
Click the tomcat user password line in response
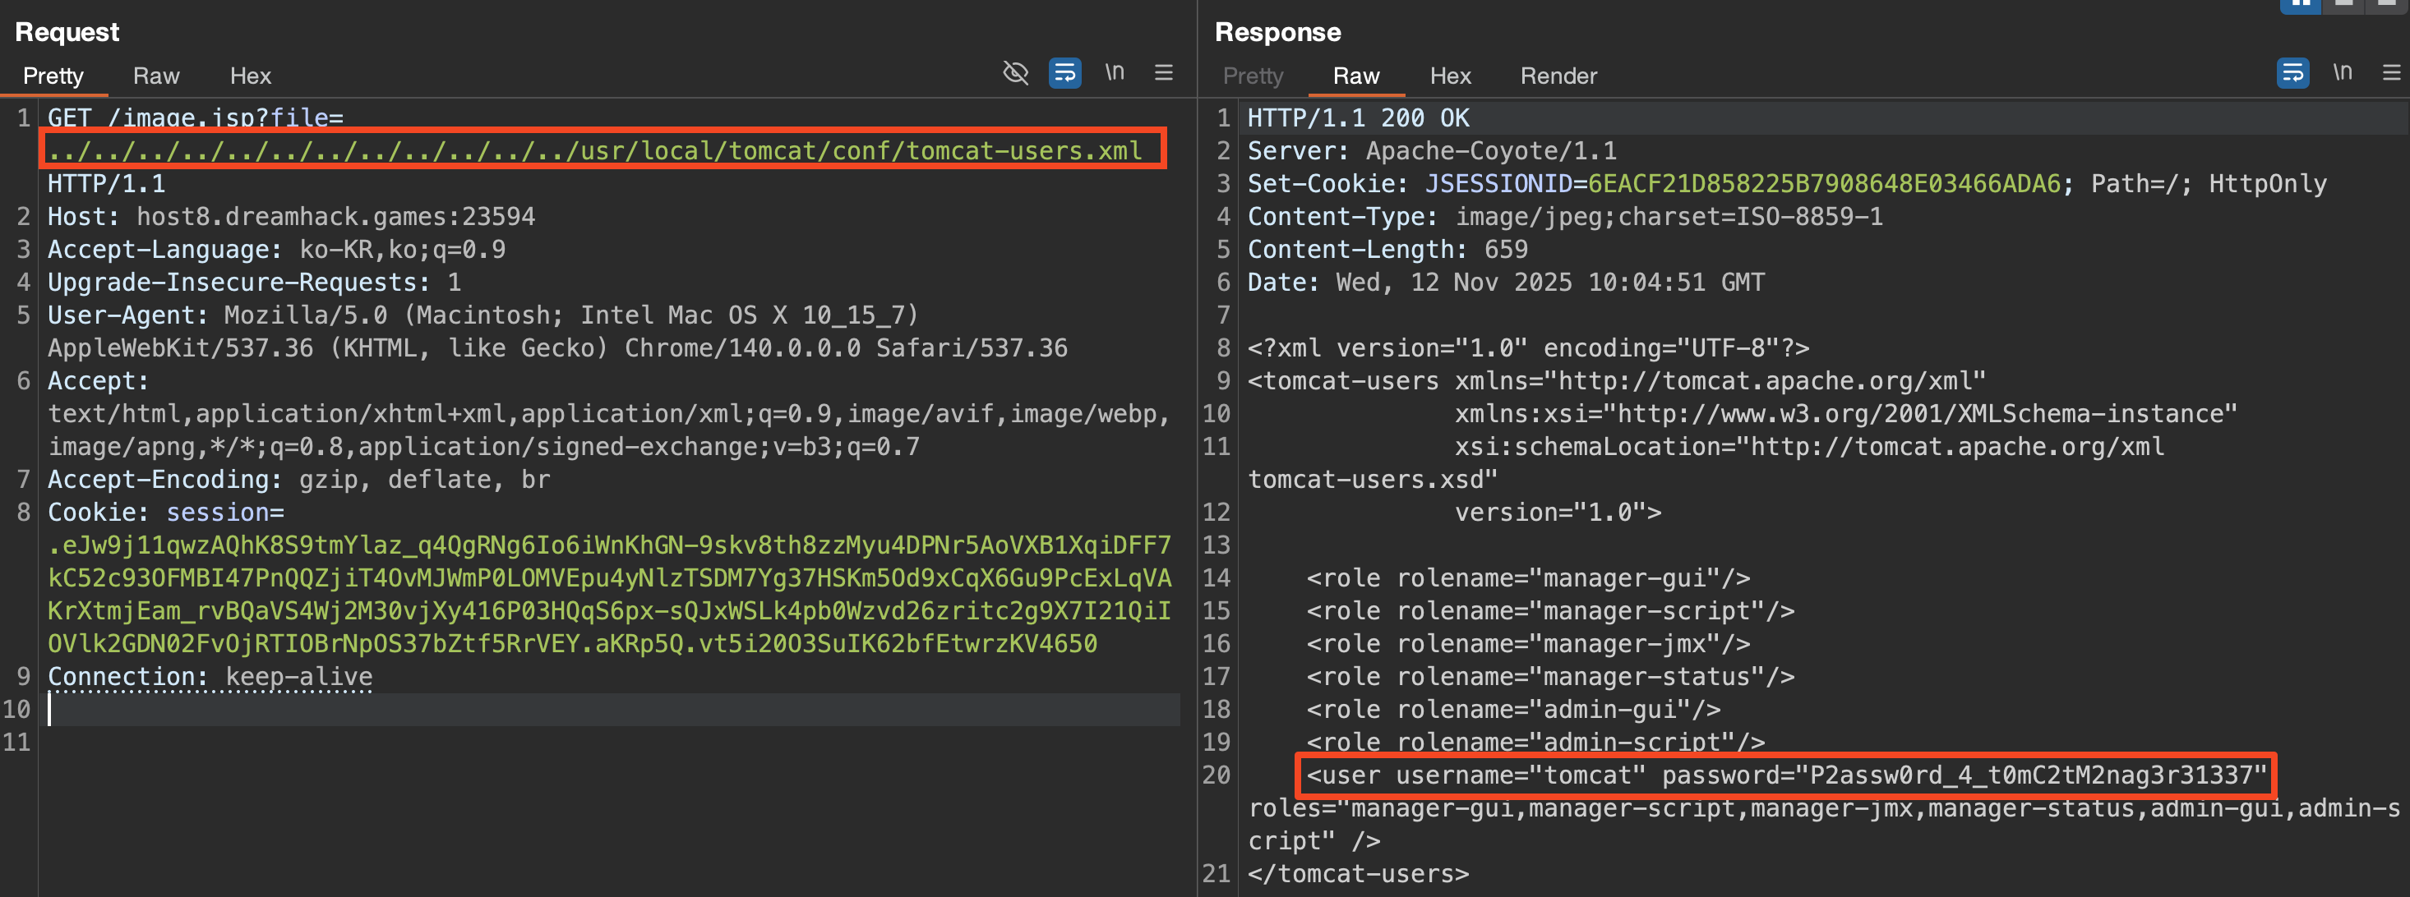(1785, 775)
